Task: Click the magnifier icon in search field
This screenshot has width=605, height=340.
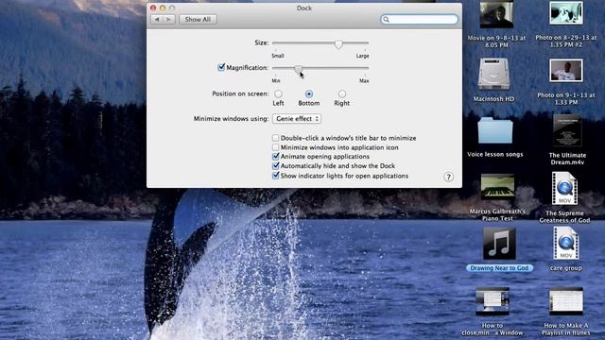Action: (x=387, y=19)
